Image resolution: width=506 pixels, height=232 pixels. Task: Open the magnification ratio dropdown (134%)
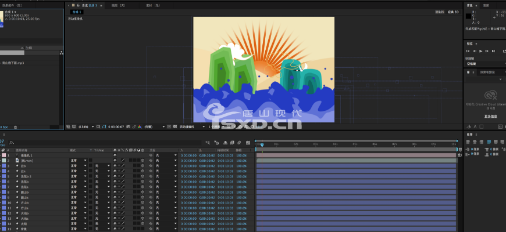tap(87, 127)
